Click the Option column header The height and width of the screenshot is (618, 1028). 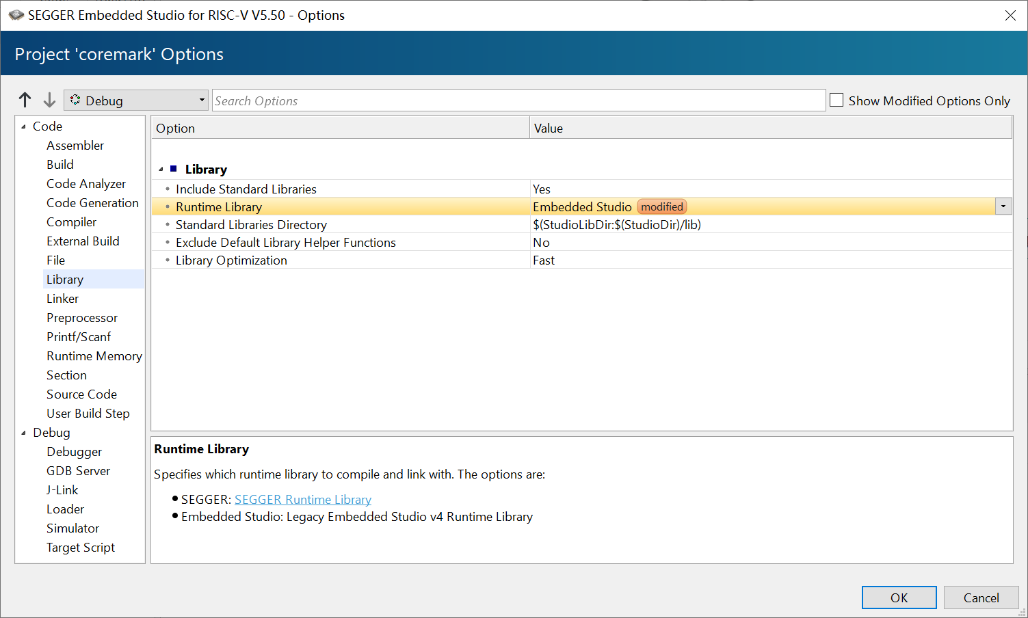[x=341, y=128]
